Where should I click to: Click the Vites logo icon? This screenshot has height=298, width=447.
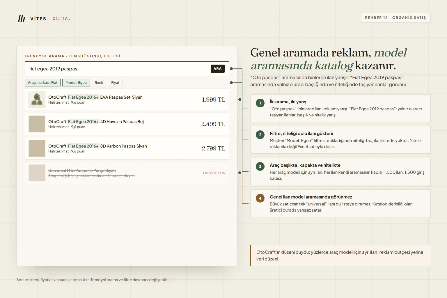[x=22, y=18]
